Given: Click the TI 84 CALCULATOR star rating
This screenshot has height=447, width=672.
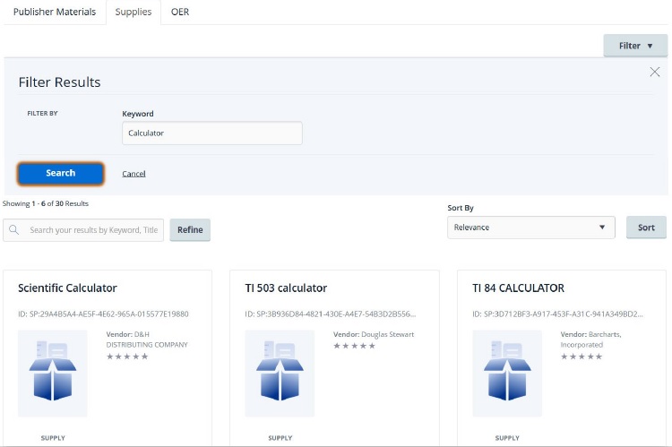Looking at the screenshot, I should [x=582, y=357].
